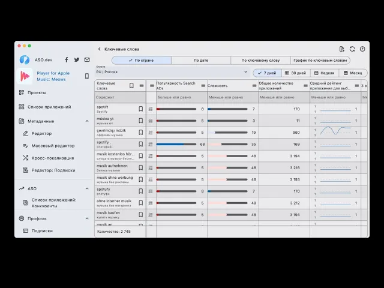Select the Неделя period toggle

tap(325, 73)
